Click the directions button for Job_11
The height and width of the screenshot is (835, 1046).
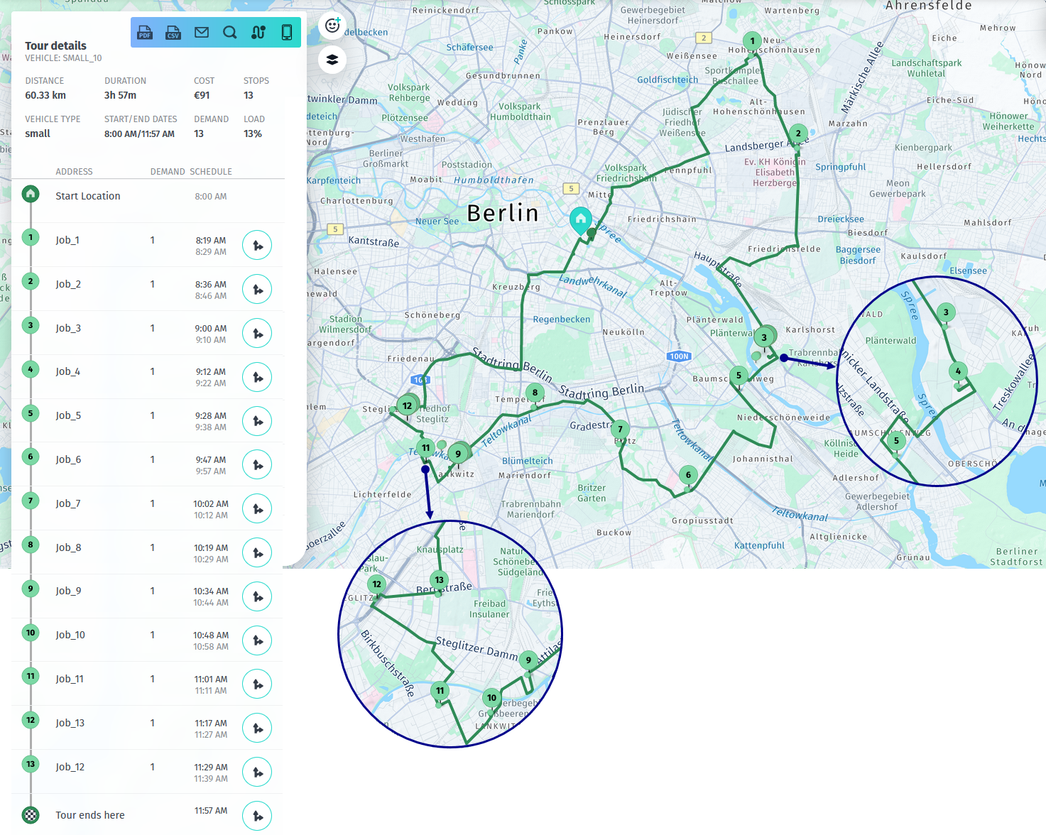(257, 684)
